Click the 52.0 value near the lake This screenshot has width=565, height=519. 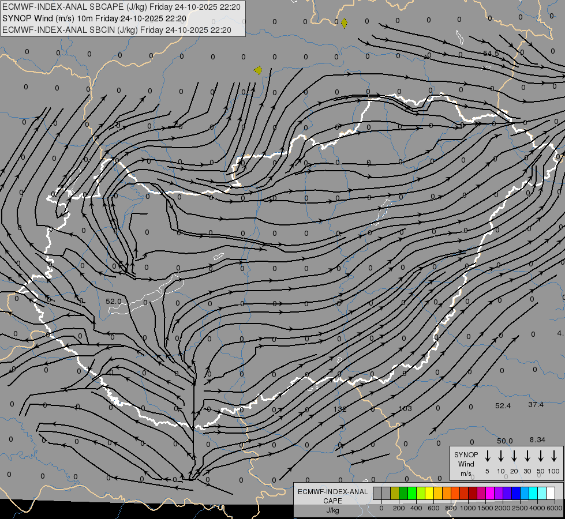point(114,301)
